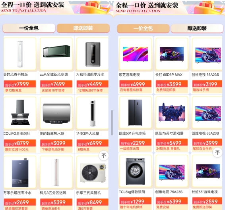View 东芝游戏电视 TV thumbnail
This screenshot has height=210, width=225.
pyautogui.click(x=135, y=54)
